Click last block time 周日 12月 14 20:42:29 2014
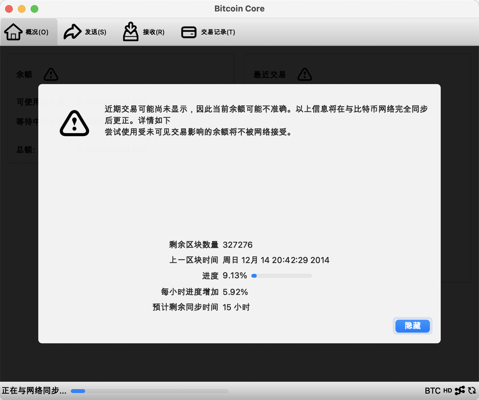 tap(276, 260)
